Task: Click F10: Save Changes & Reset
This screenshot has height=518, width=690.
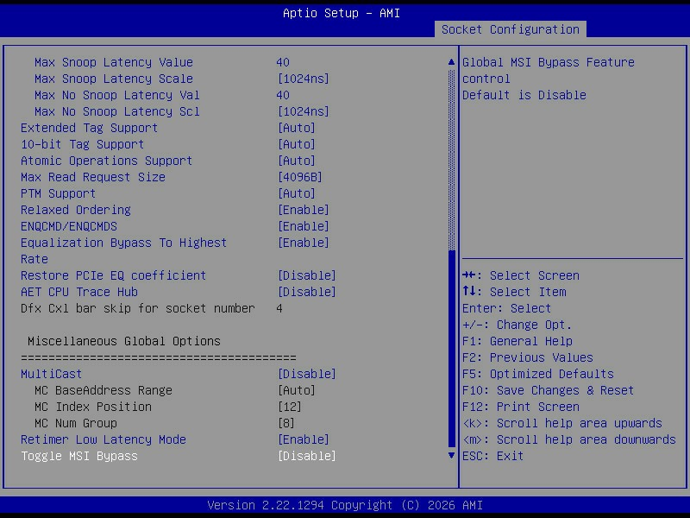Action: pyautogui.click(x=548, y=390)
